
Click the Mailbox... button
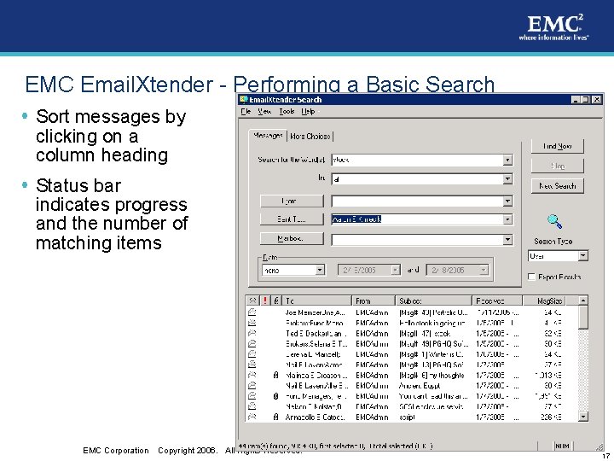click(x=292, y=238)
